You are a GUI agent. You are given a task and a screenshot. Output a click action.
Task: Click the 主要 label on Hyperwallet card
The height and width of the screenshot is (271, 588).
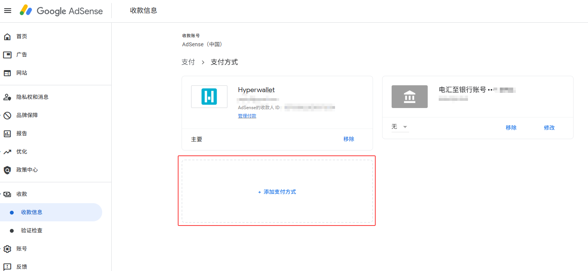pyautogui.click(x=197, y=139)
